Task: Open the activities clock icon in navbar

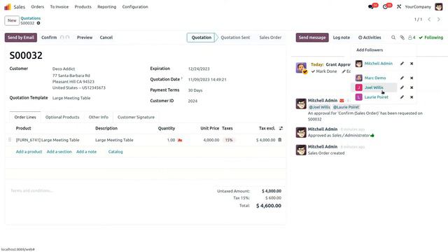Action: tap(385, 6)
